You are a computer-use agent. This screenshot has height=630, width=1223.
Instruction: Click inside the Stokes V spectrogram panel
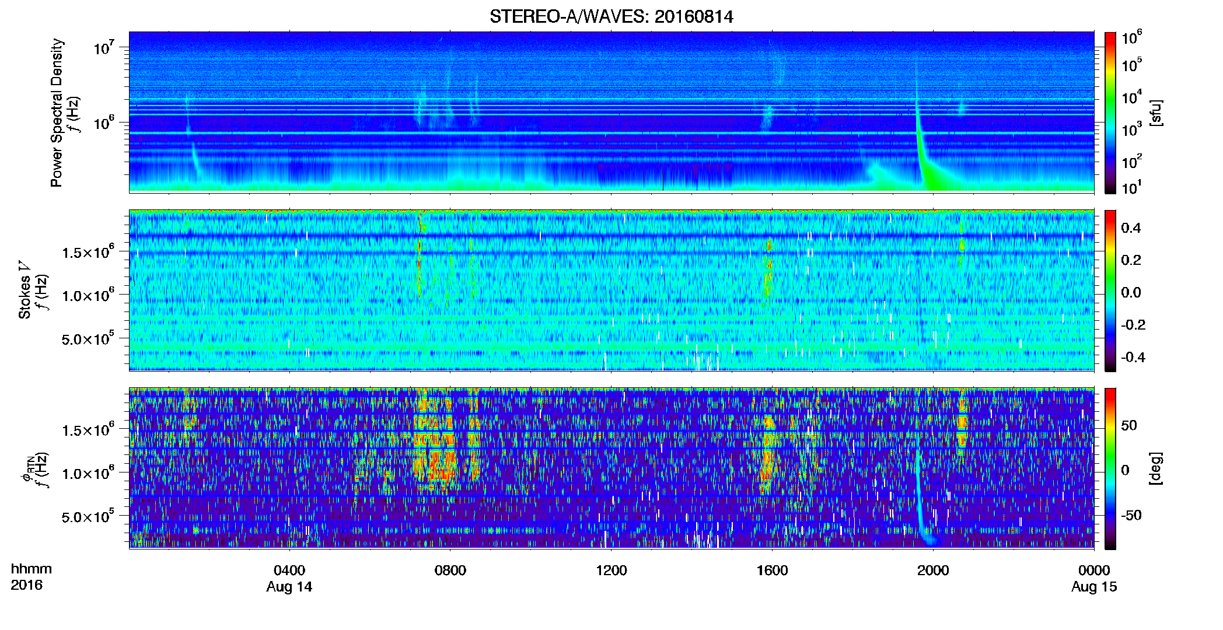click(611, 290)
